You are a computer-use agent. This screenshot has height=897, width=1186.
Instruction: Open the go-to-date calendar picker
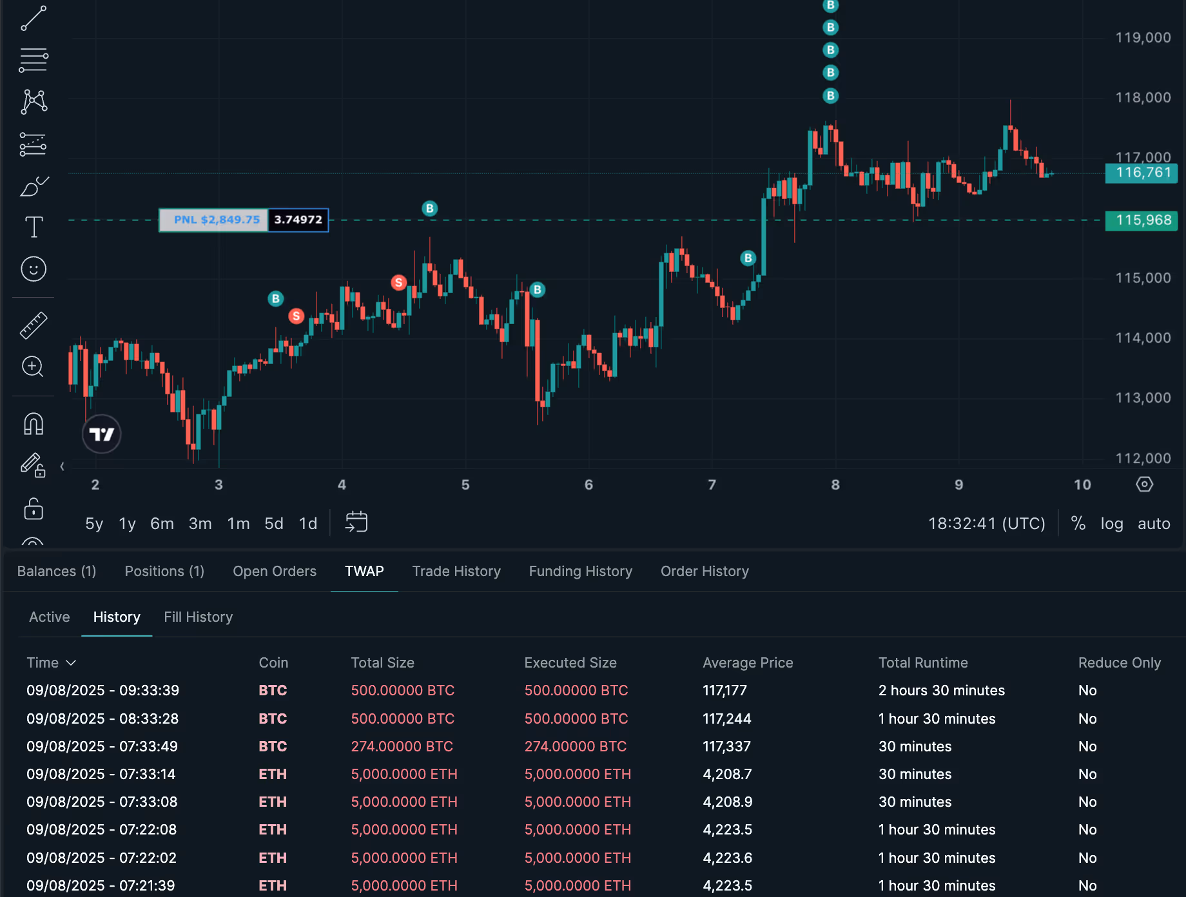tap(356, 523)
